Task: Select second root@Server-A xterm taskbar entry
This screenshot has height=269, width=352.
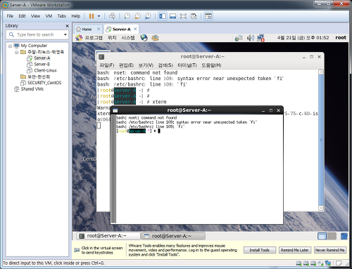Action: (x=173, y=236)
